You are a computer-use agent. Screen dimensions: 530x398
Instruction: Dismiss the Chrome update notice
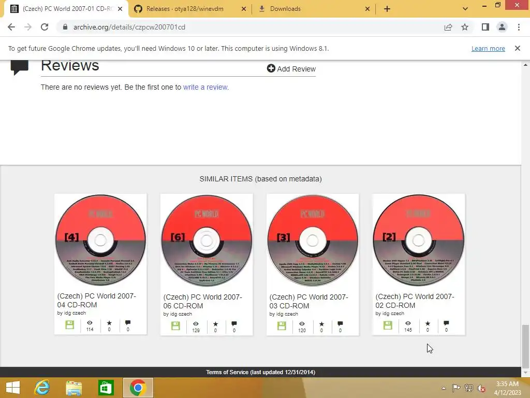tap(518, 48)
